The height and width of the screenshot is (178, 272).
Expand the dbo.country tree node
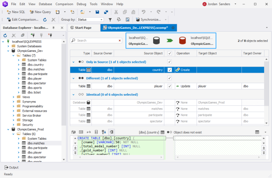(18, 65)
